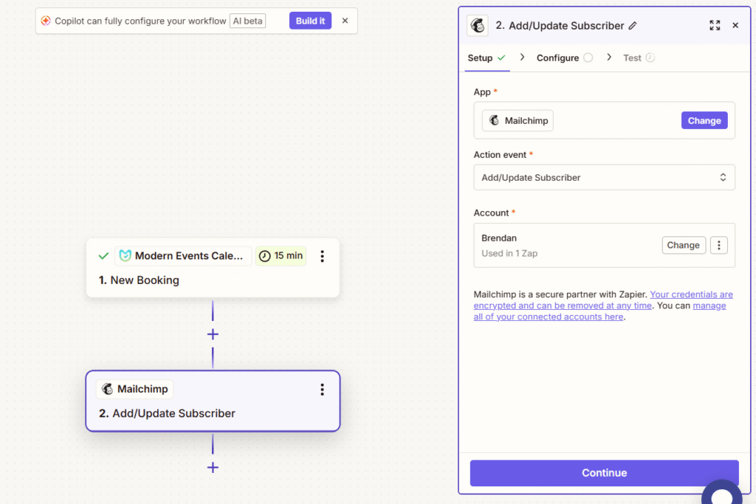Expand the panel using the fullscreen icon

[714, 25]
